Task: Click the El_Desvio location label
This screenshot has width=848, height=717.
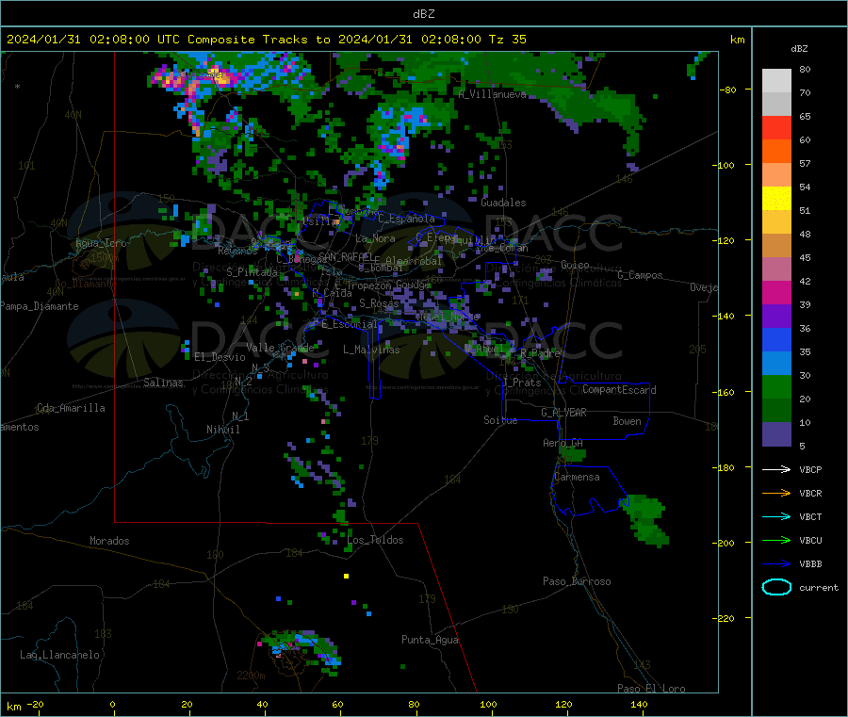Action: [220, 357]
